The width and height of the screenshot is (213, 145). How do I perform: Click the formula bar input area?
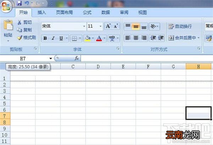pos(147,59)
